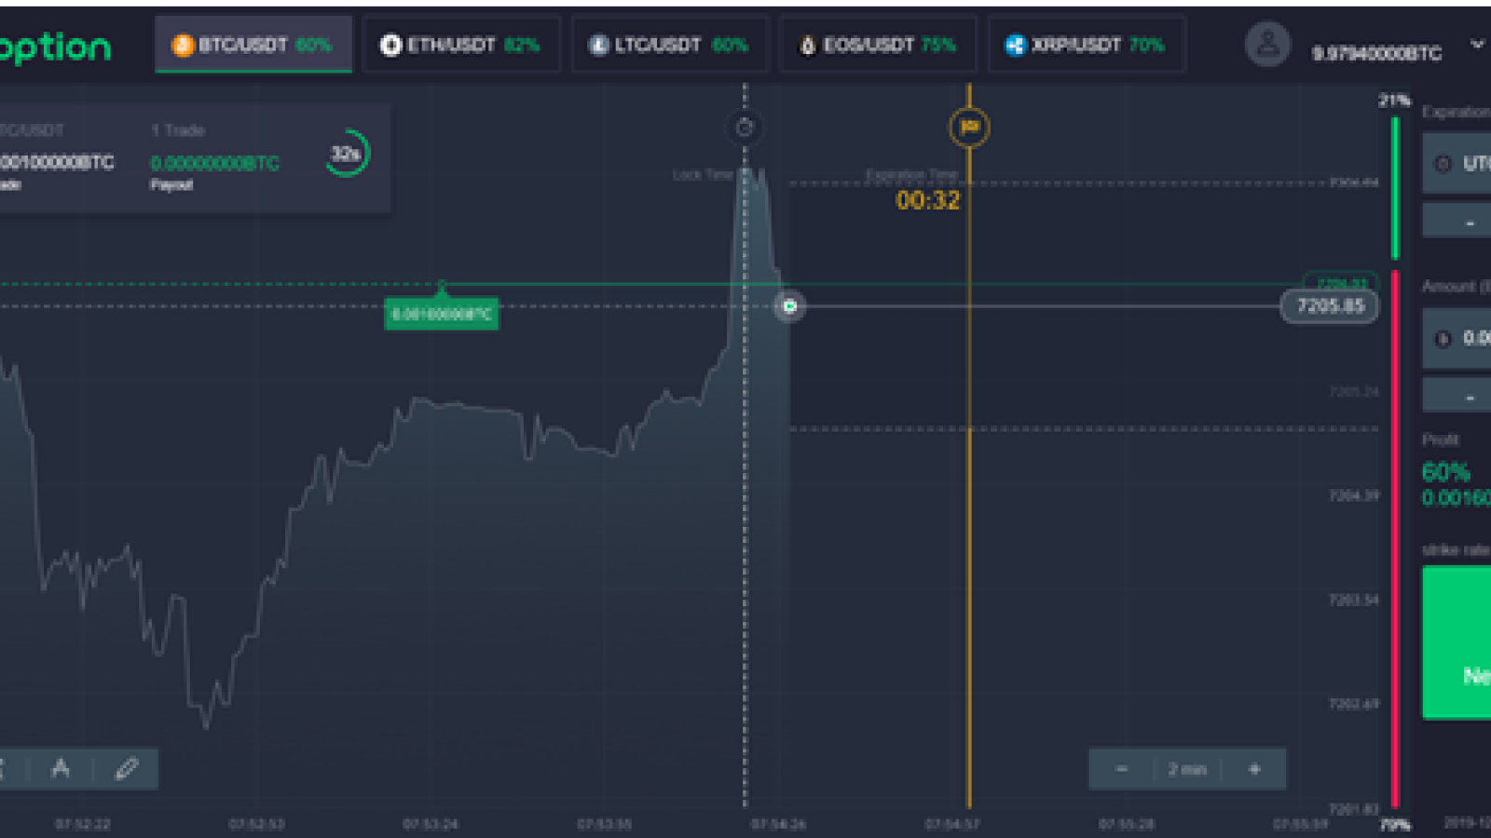This screenshot has height=838, width=1491.
Task: Click the green Call trade button
Action: (1457, 642)
